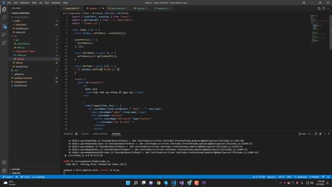Screen dimensions: 332x187
Task: Switch to the Debug Console panel tab
Action: click(100, 134)
